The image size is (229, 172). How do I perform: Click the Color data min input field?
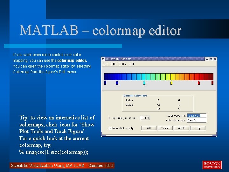pos(197,116)
